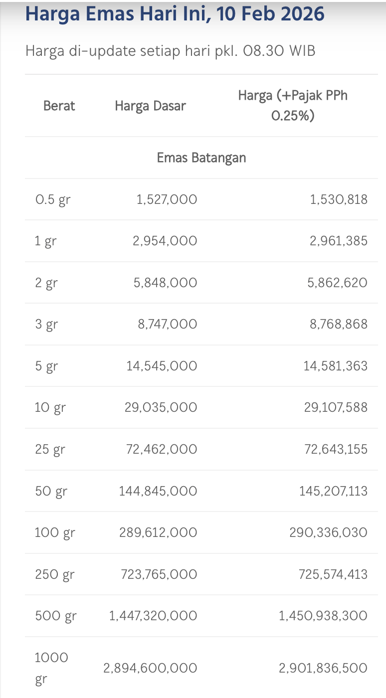Viewport: 386px width, 698px height.
Task: Select the "Berat" column header
Action: pos(59,106)
